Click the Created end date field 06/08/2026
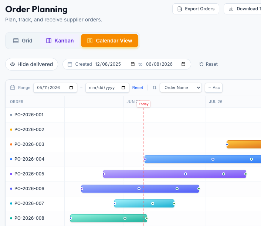Image resolution: width=261 pixels, height=226 pixels. pyautogui.click(x=159, y=64)
